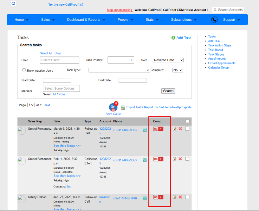Open the Complete dropdown set to No
Viewport: 259px width, 211px height.
click(x=177, y=70)
